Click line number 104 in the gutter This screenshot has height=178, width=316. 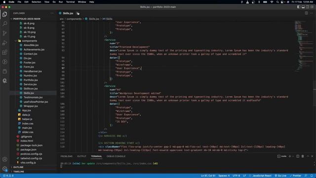(62, 93)
